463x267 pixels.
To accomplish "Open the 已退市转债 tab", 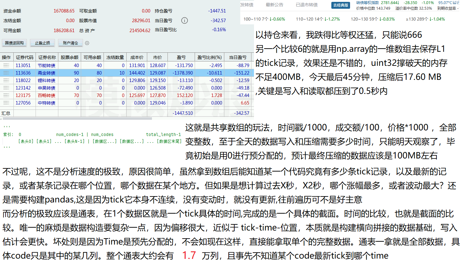I will point(307,5).
